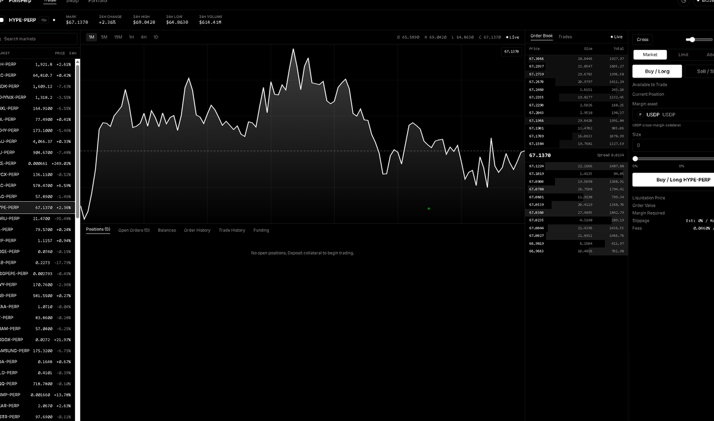Switch to the Trades tab
The image size is (714, 421).
[x=565, y=37]
